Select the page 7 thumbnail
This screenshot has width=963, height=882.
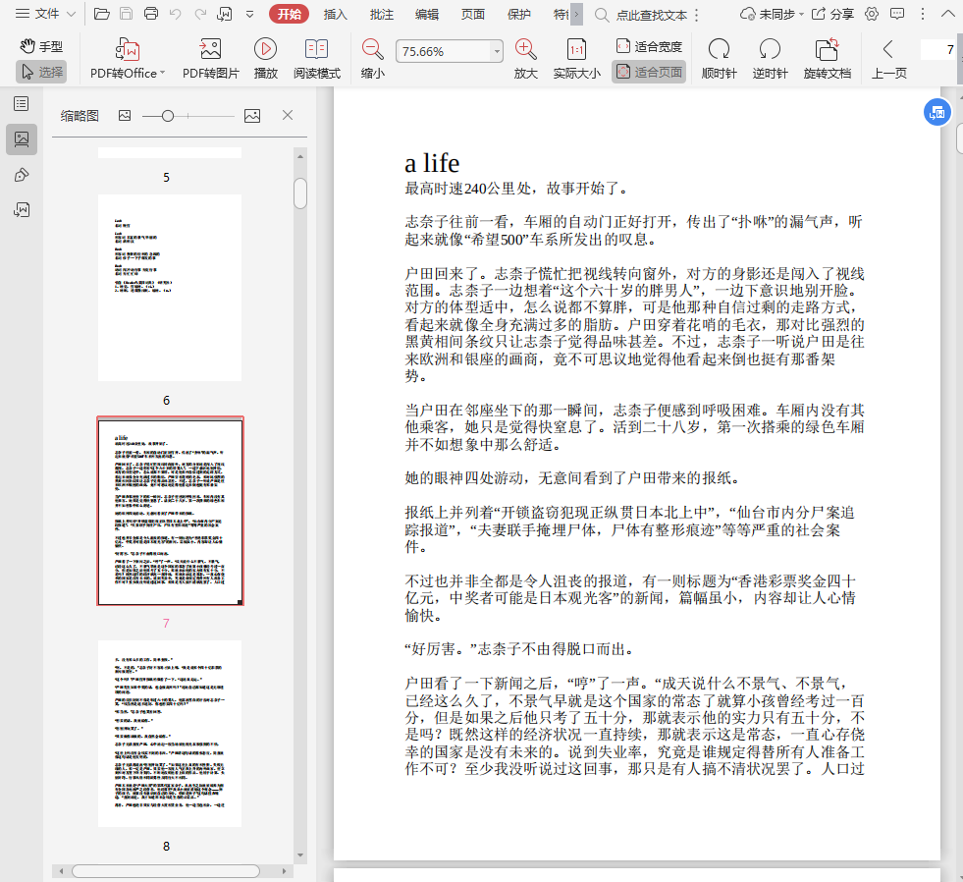click(x=170, y=512)
